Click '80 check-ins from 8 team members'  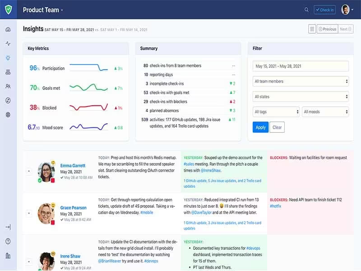tap(172, 65)
